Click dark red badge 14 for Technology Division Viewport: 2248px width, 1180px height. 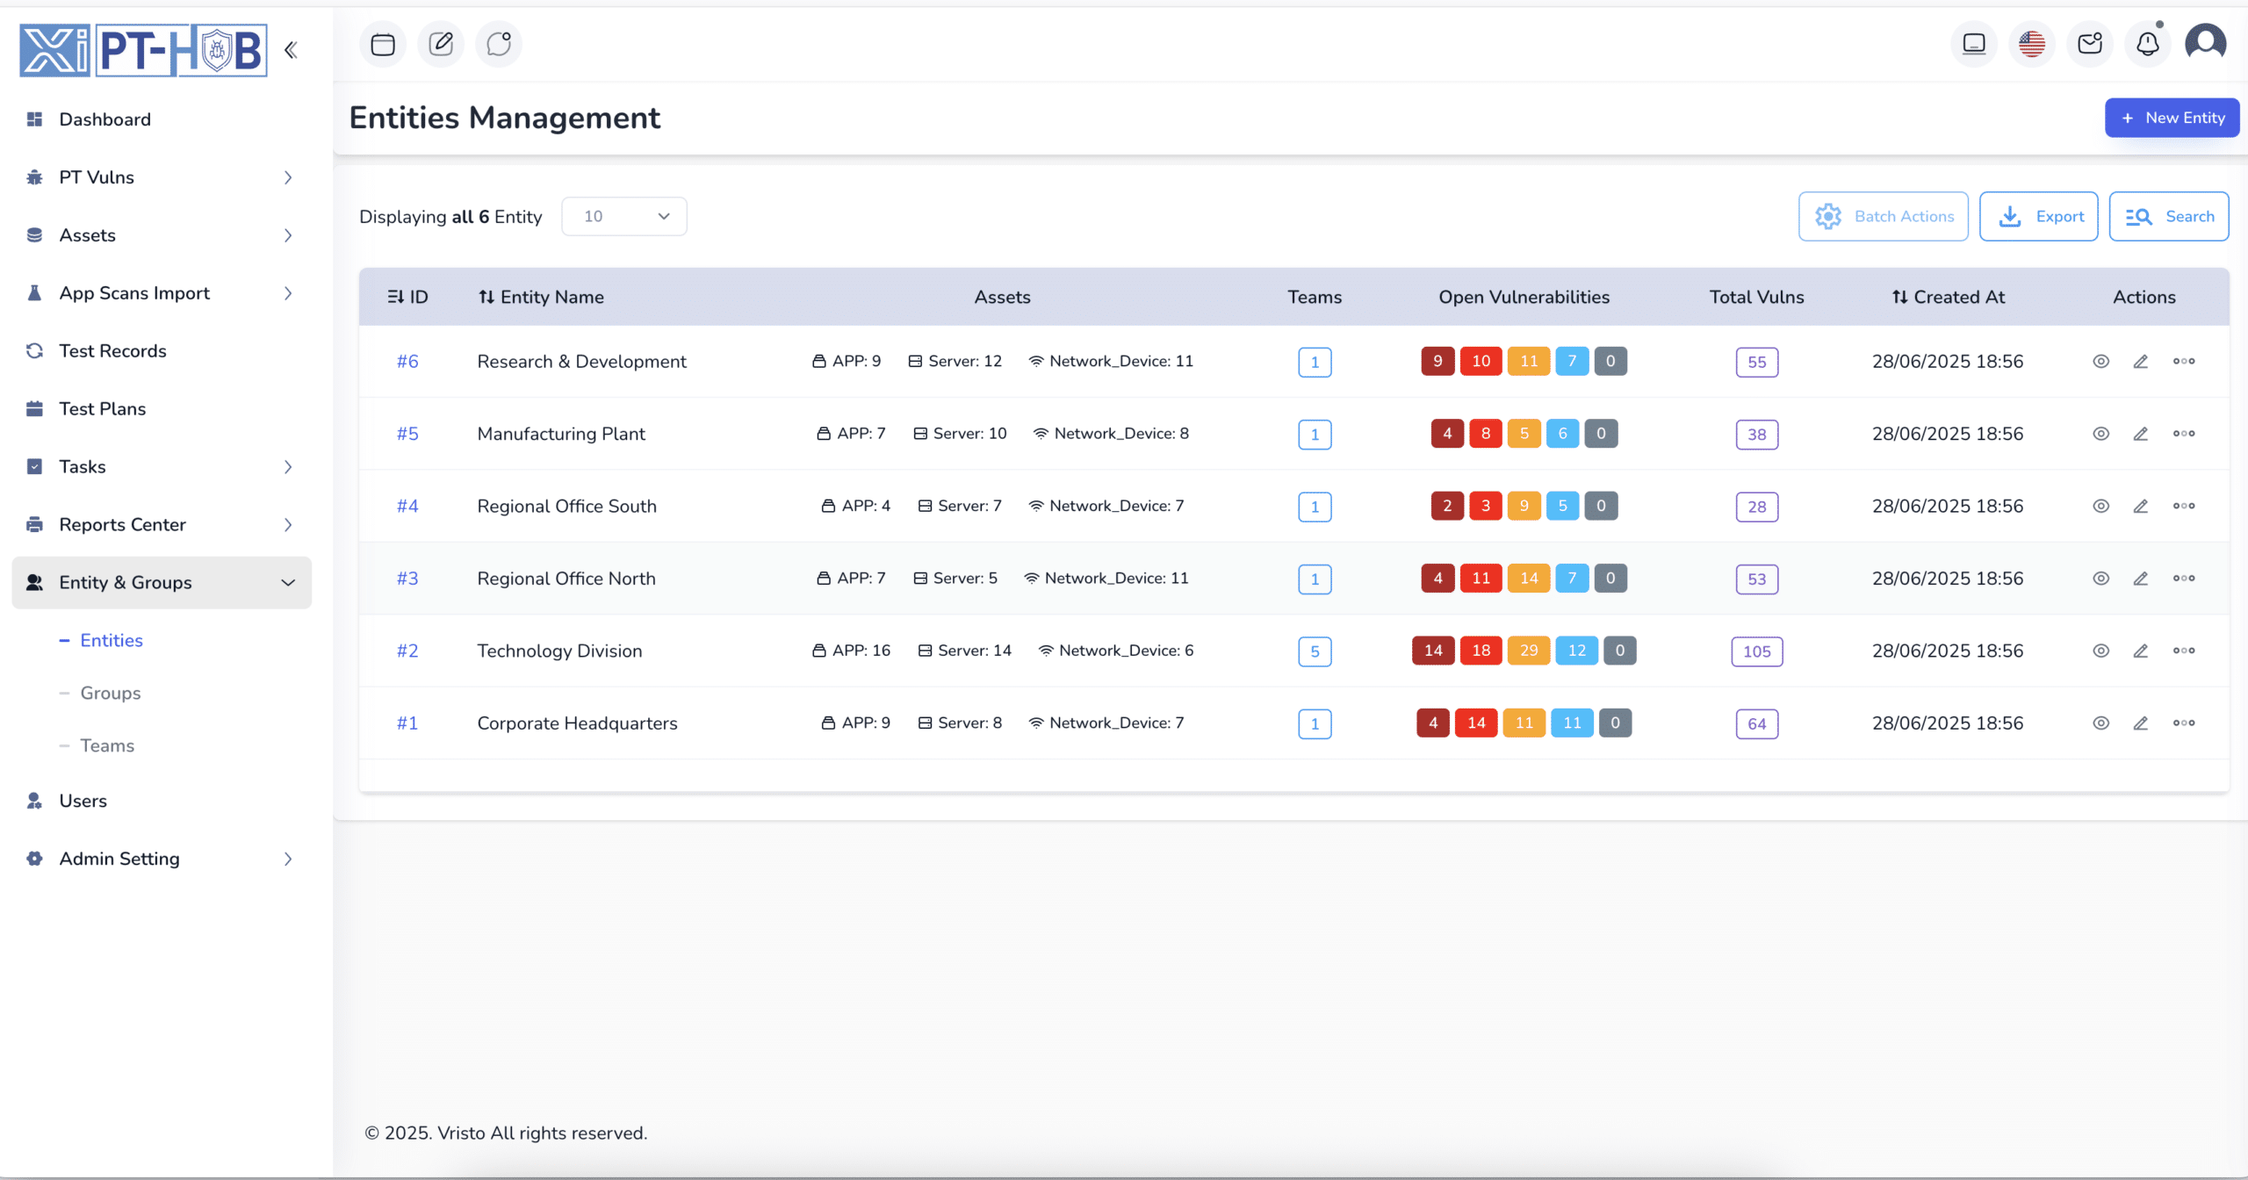click(x=1433, y=651)
